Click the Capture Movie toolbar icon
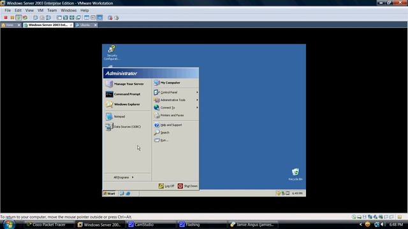 [x=117, y=18]
